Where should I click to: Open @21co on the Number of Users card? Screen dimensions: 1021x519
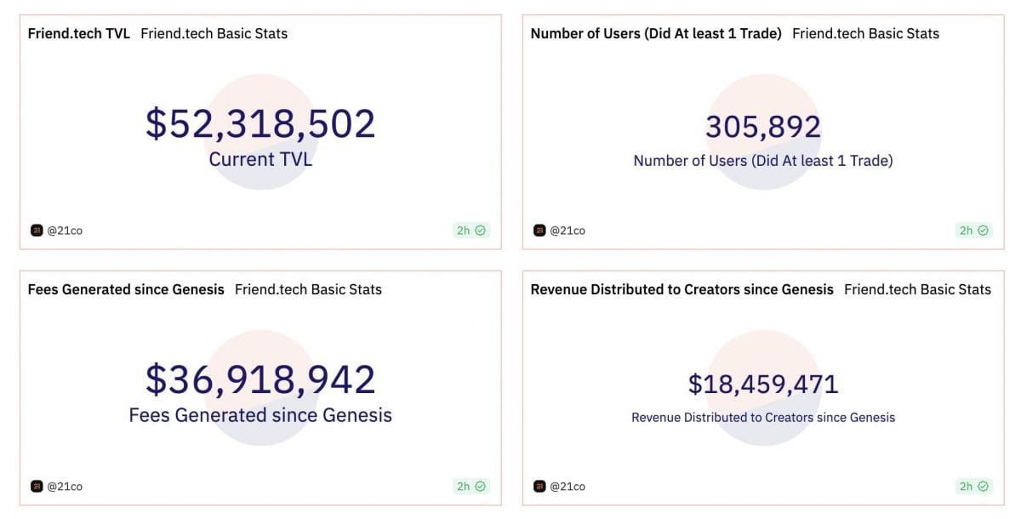pos(568,230)
